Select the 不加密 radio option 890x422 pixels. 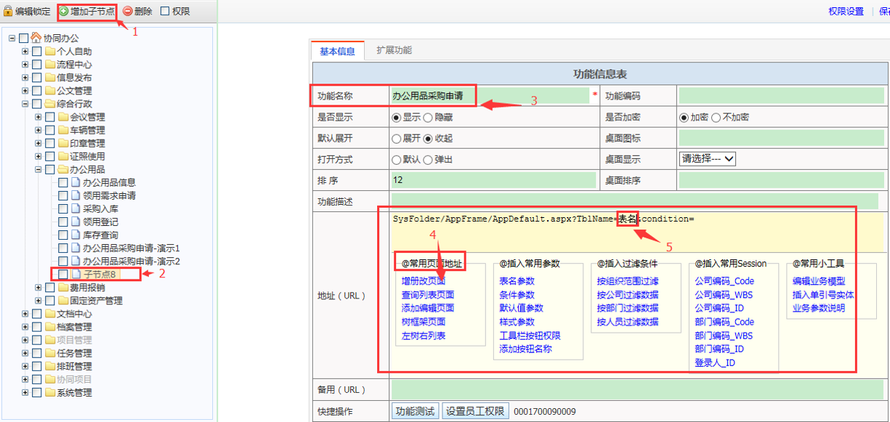(716, 117)
